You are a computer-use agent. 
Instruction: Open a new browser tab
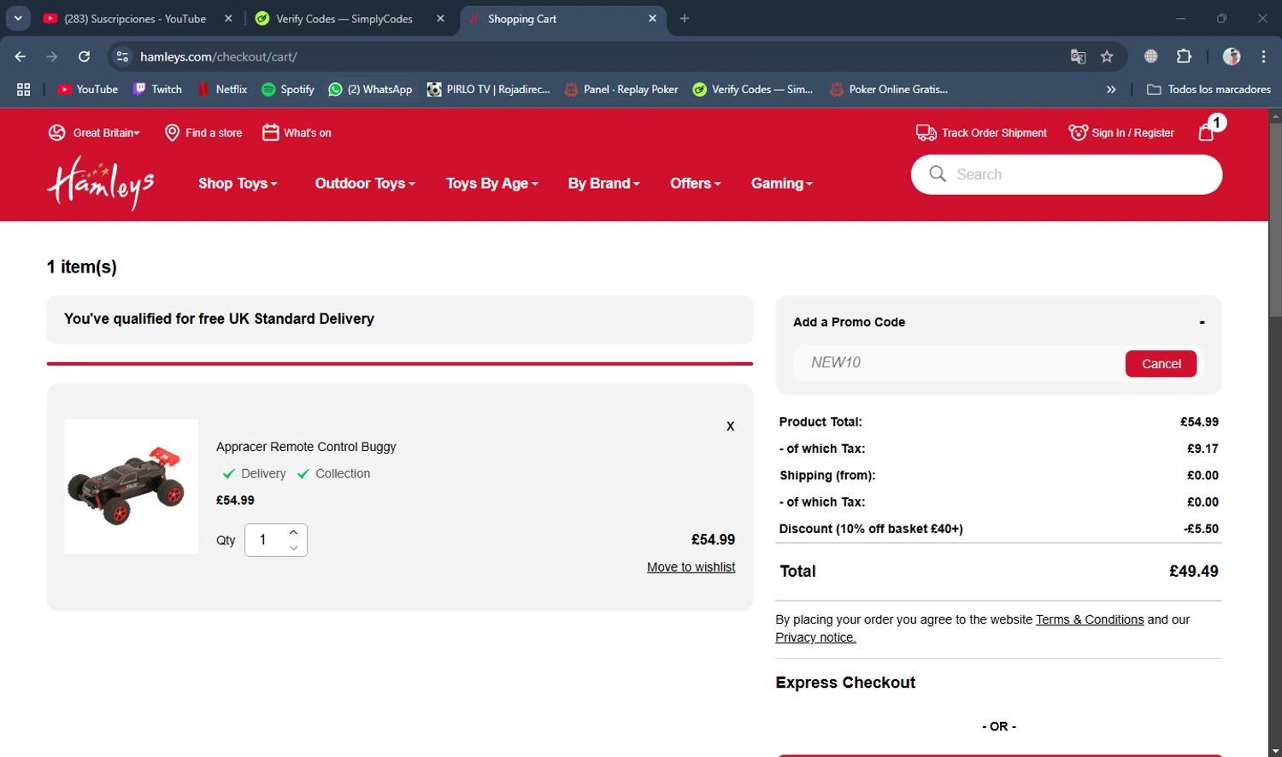click(685, 19)
